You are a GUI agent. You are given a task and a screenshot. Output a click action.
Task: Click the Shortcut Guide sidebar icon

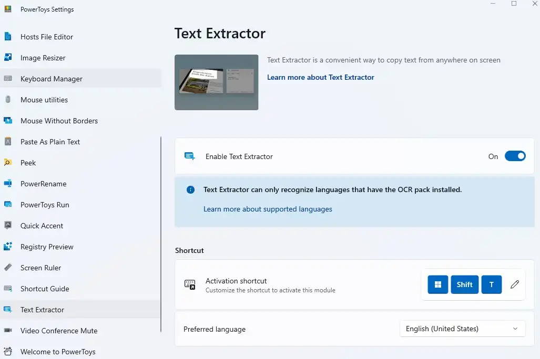[x=8, y=288]
